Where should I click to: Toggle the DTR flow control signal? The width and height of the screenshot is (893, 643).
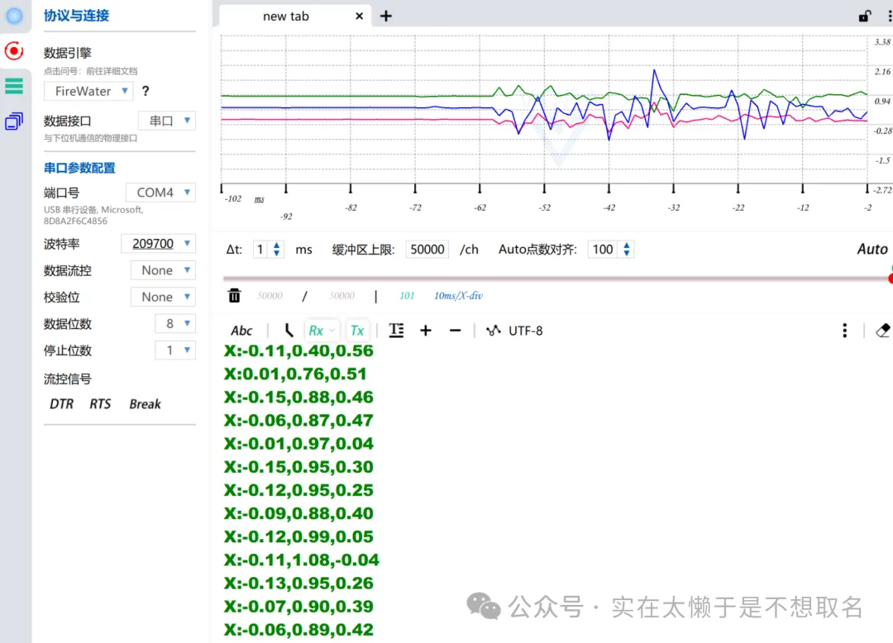coord(61,404)
